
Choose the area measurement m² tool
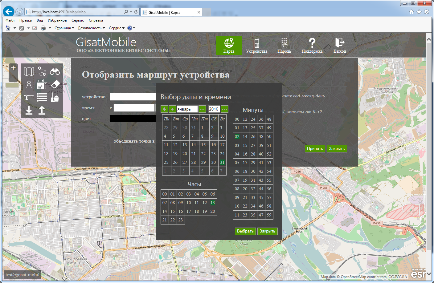tap(42, 85)
